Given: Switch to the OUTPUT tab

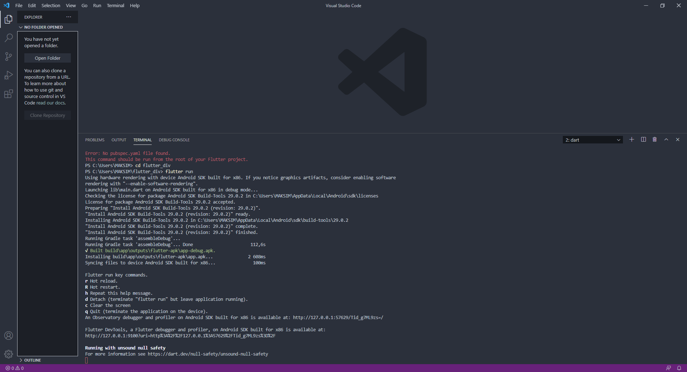Looking at the screenshot, I should [x=119, y=140].
